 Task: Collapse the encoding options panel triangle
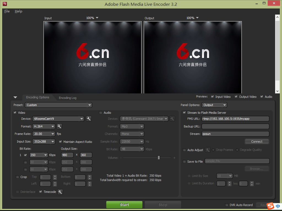pos(15,97)
